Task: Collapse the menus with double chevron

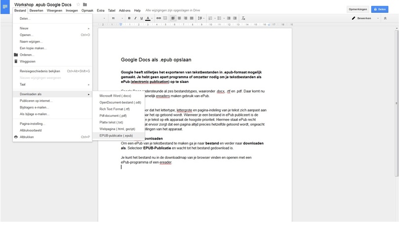Action: 385,18
